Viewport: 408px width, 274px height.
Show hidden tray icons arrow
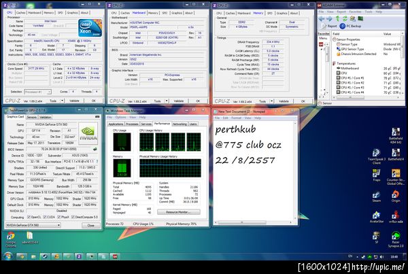coord(357,257)
